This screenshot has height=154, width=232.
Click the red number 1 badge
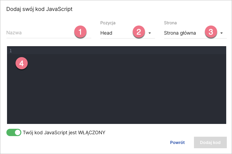pos(80,32)
